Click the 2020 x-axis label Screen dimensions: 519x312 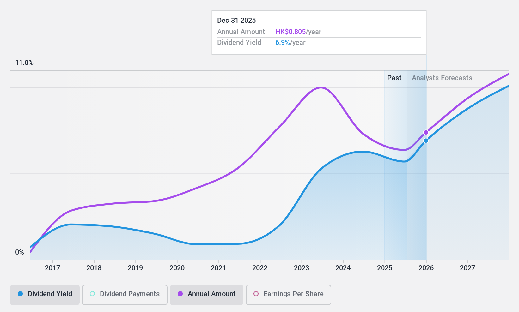(177, 268)
